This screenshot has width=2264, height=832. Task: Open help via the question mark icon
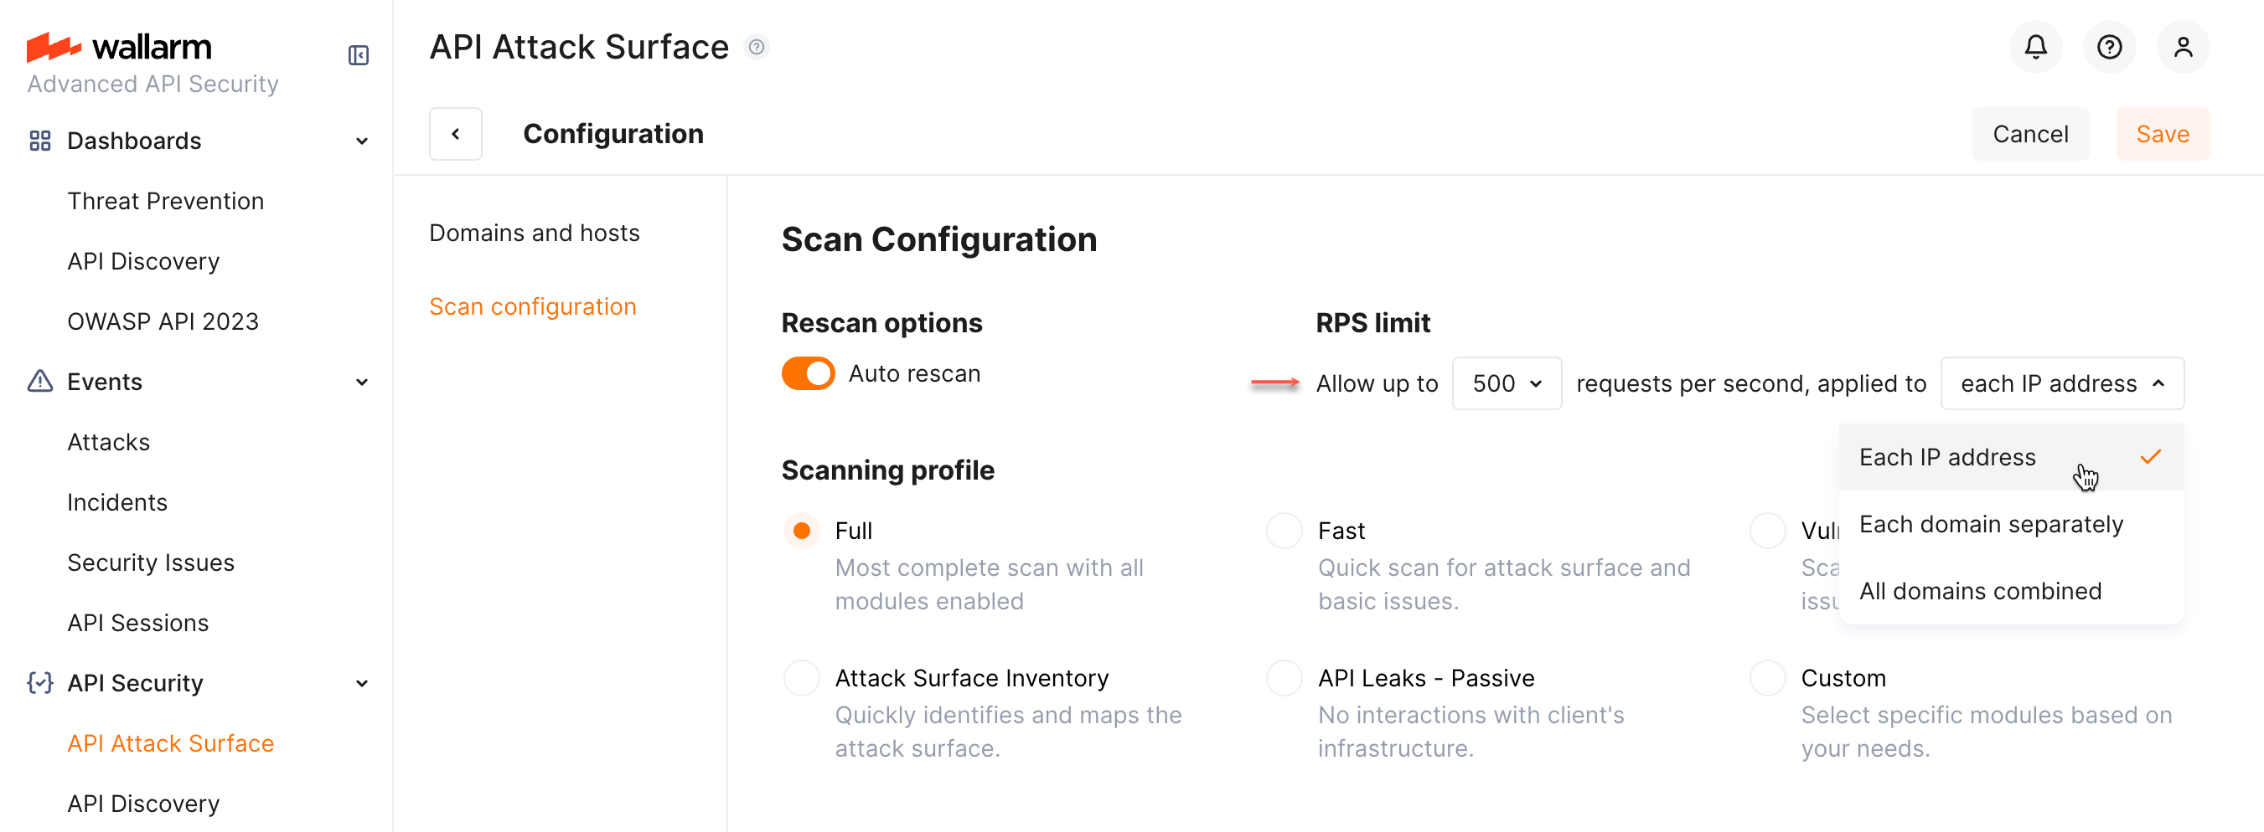2109,47
